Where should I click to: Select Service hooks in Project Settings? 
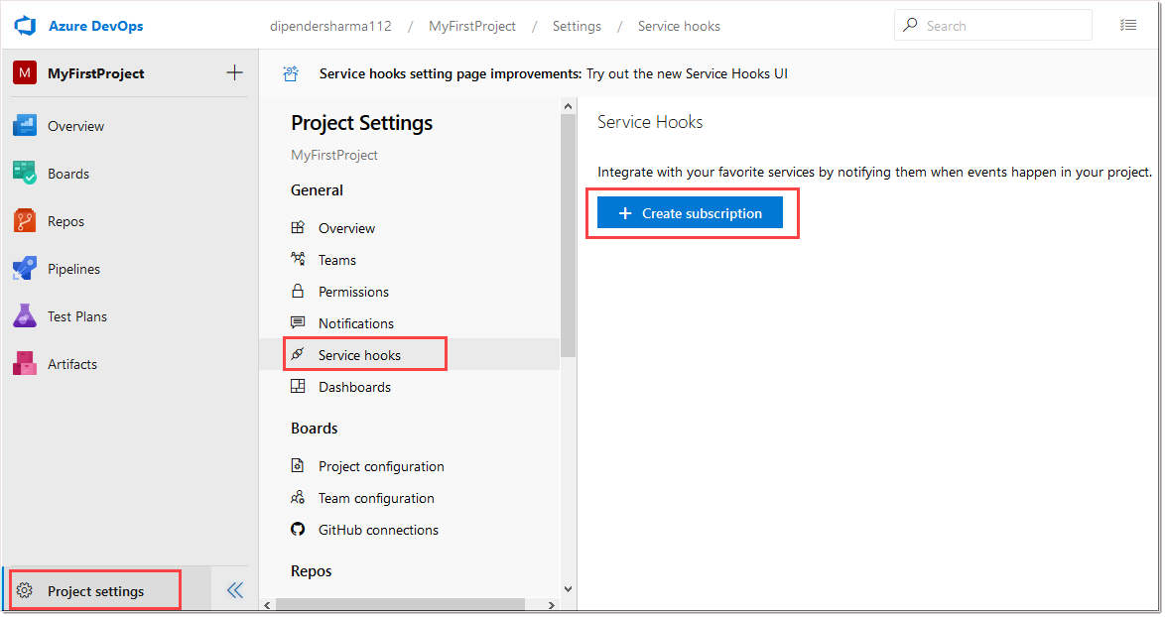[x=359, y=355]
